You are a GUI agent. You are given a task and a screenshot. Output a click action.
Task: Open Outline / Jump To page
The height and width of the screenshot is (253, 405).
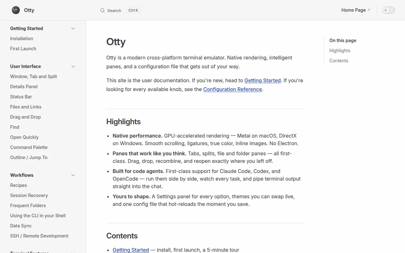[29, 157]
